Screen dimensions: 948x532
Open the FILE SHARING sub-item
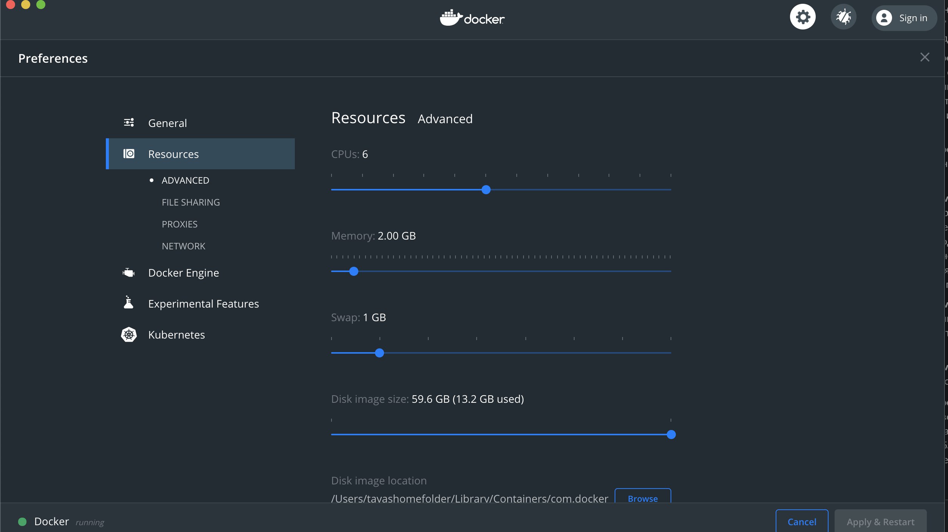tap(191, 202)
